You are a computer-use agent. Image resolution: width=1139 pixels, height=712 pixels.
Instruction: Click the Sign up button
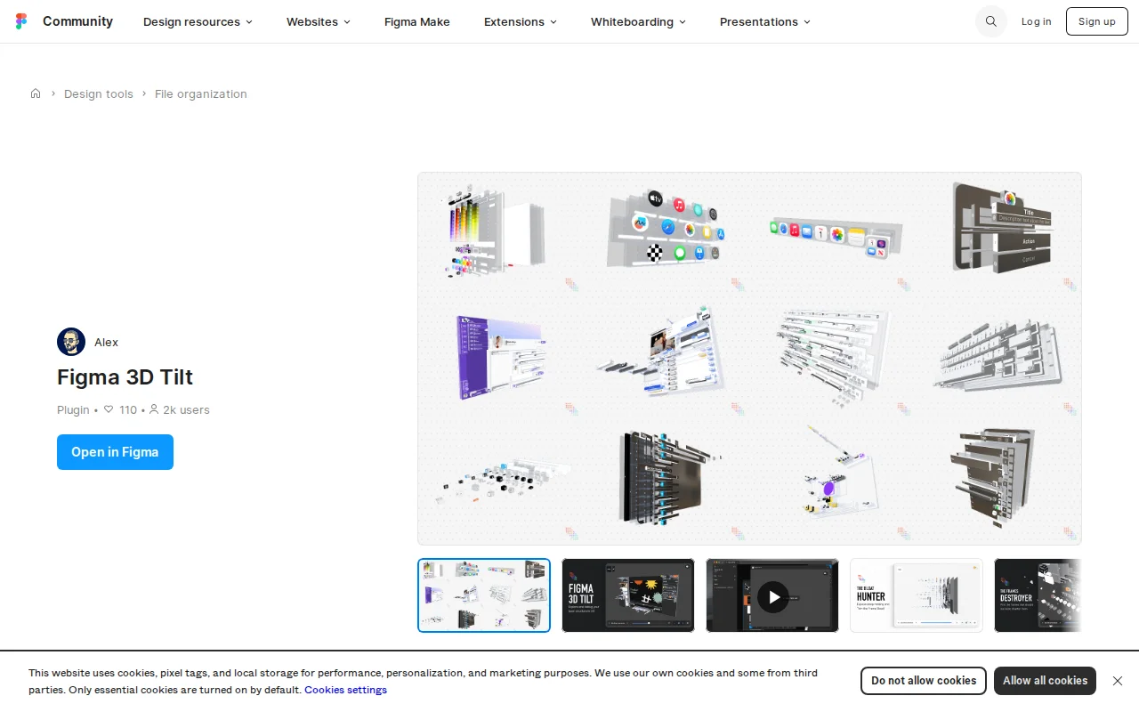pos(1096,21)
